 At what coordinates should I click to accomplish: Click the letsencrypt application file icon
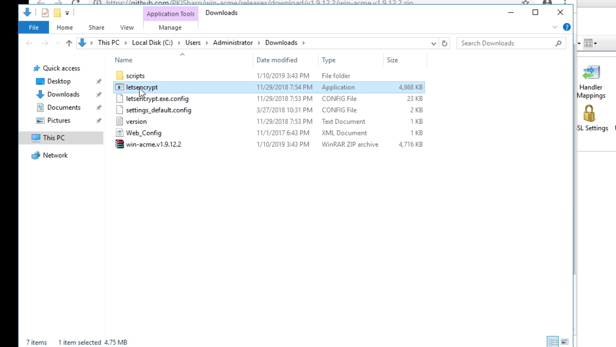[x=119, y=87]
